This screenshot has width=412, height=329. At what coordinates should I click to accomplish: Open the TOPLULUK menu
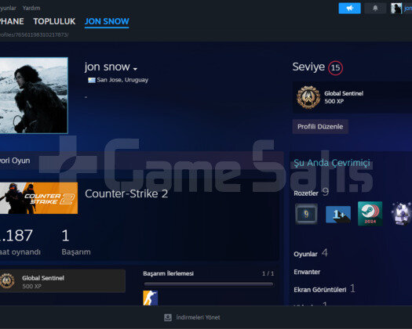[54, 21]
